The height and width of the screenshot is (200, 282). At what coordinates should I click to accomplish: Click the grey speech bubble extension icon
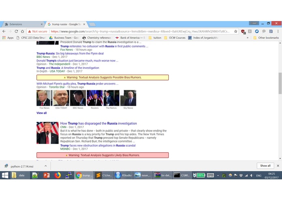coord(264,32)
